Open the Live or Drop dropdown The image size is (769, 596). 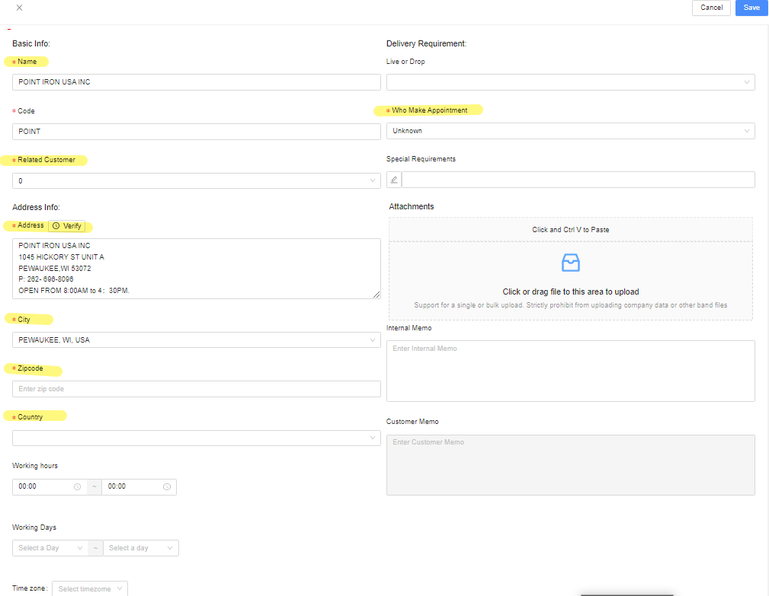coord(570,82)
